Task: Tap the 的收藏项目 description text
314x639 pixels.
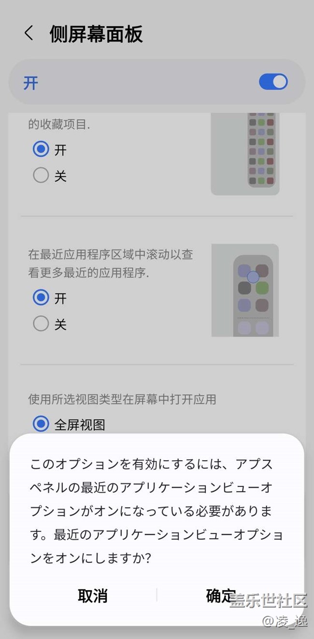Action: (59, 124)
